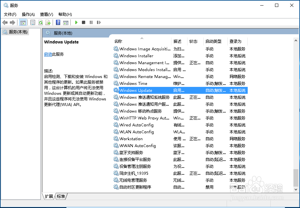Click gear icon of 自动时区更新程序 row
The image size is (300, 208).
tap(116, 187)
